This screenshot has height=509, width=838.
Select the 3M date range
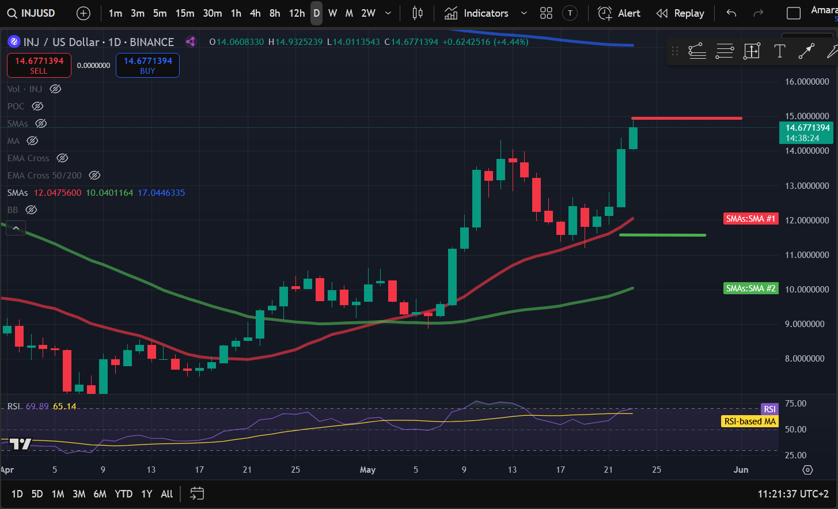(79, 493)
